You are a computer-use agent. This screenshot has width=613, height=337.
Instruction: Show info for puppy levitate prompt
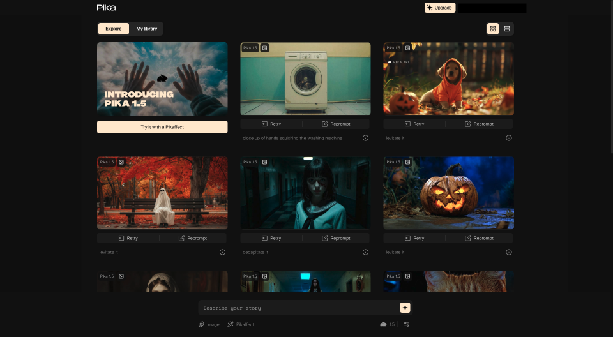click(x=509, y=138)
